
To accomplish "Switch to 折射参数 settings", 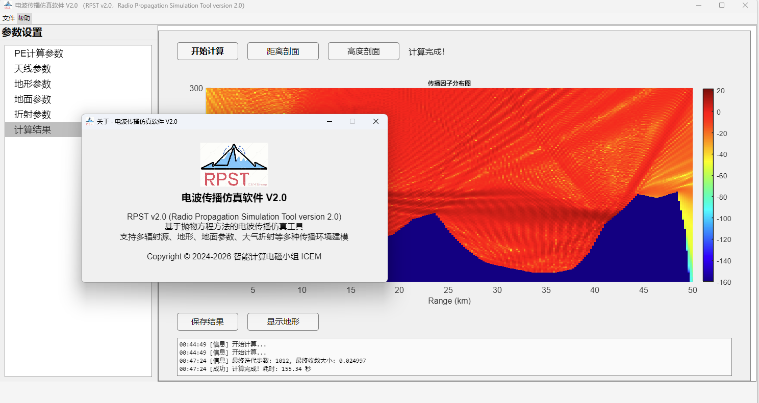I will coord(33,115).
